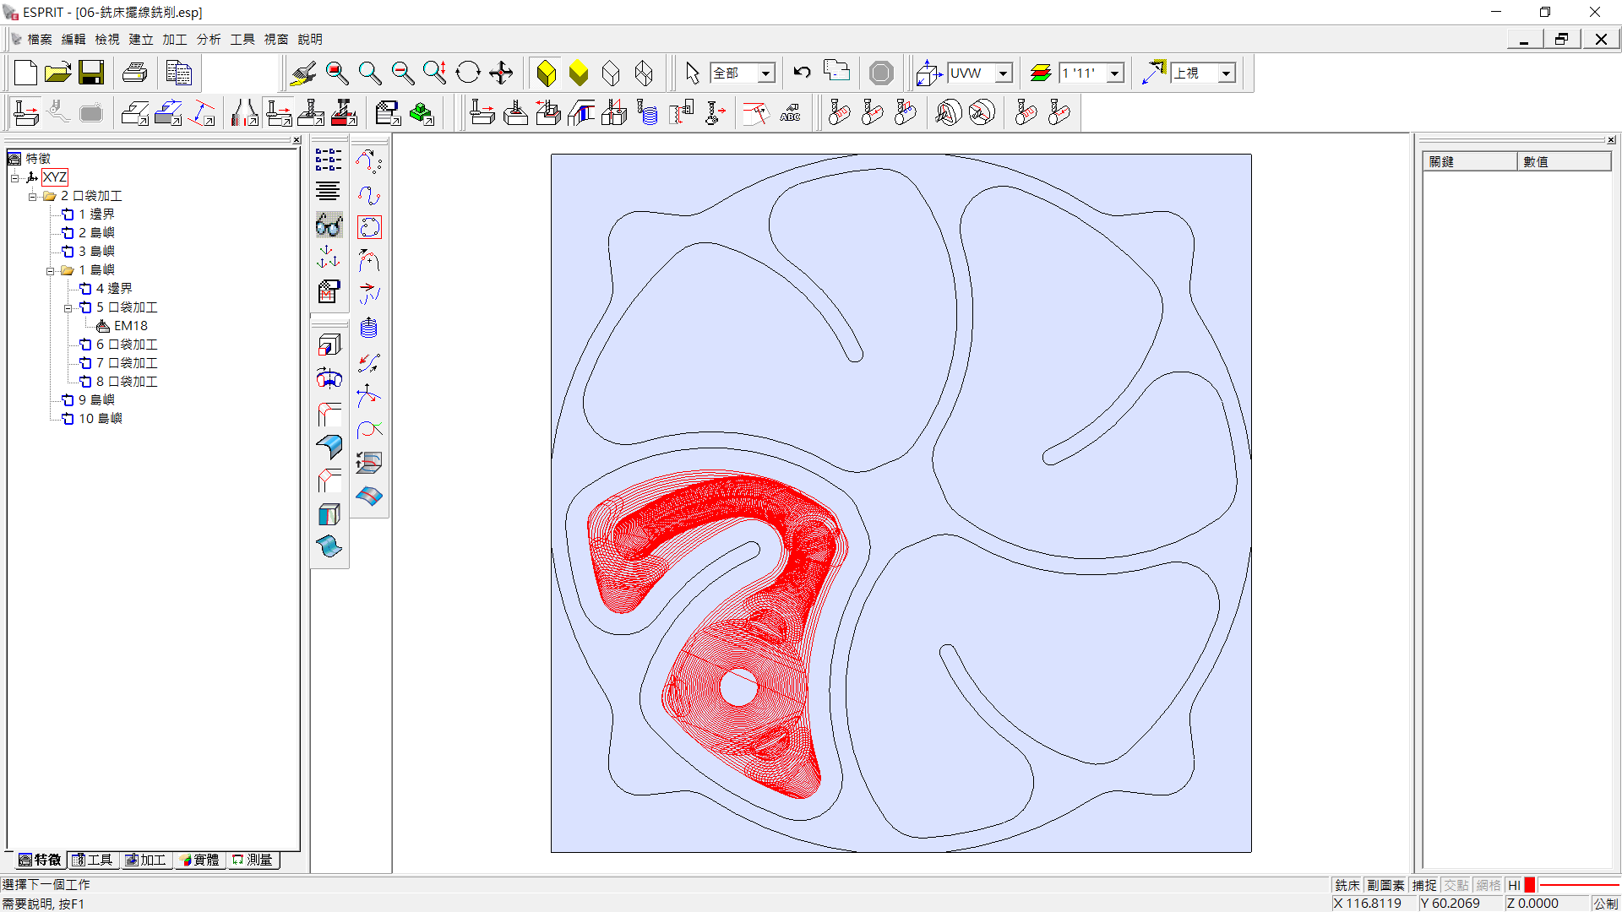Click the glasses icon in side toolbar
The image size is (1622, 912).
pyautogui.click(x=329, y=225)
